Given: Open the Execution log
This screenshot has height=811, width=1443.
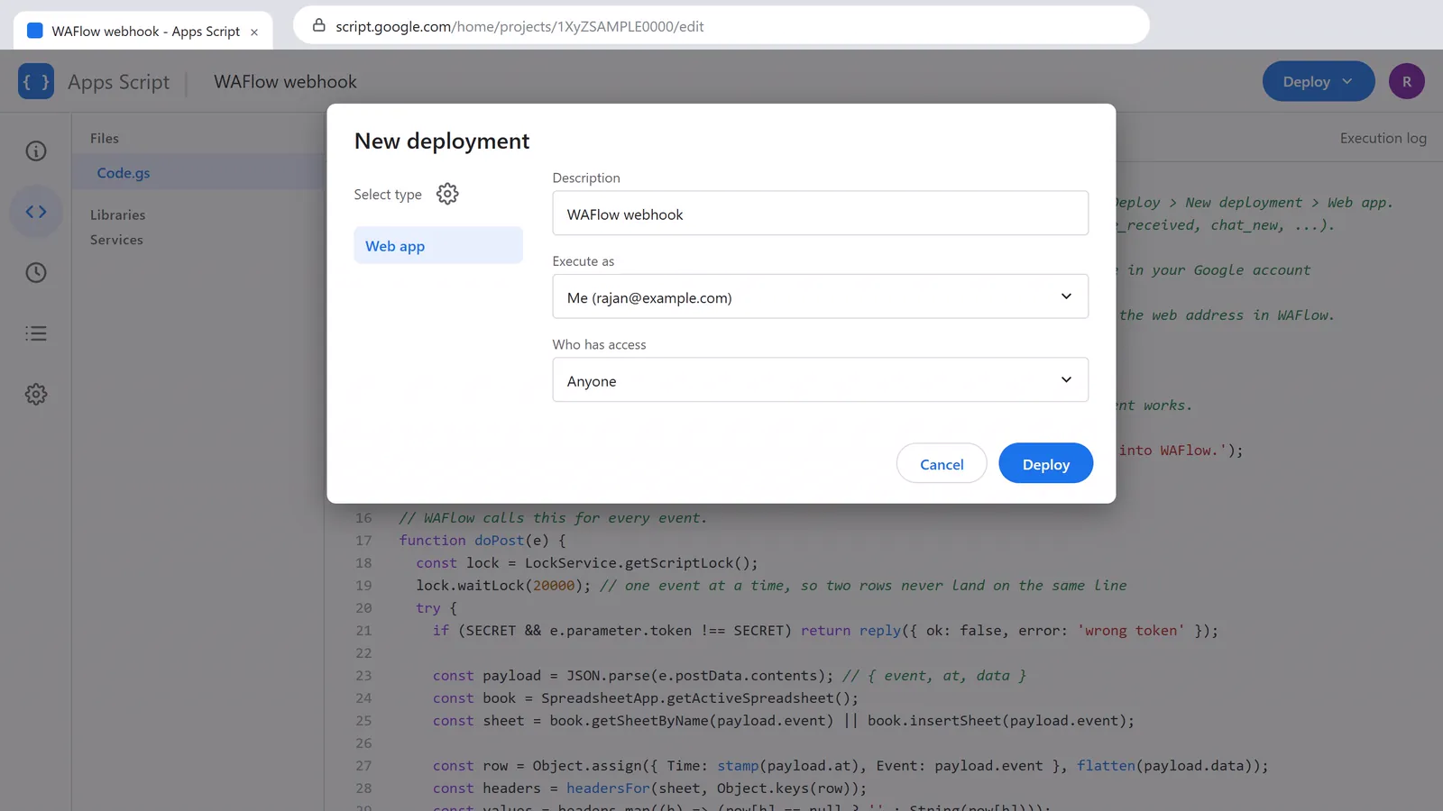Looking at the screenshot, I should pyautogui.click(x=1383, y=139).
